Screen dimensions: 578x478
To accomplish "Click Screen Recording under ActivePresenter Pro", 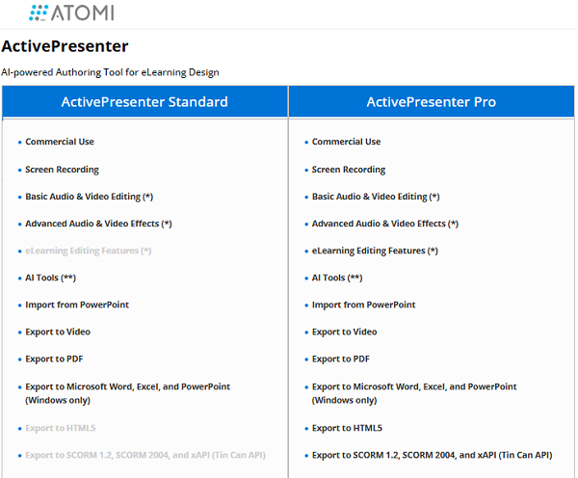I will tap(349, 170).
